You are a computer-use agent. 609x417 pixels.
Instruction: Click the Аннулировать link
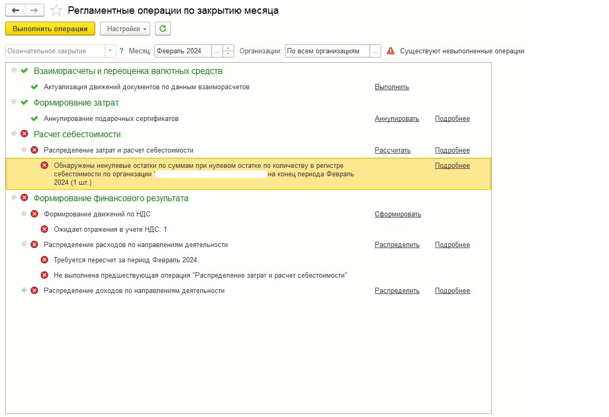[x=396, y=119]
